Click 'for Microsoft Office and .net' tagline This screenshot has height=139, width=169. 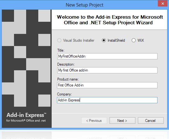26,121
